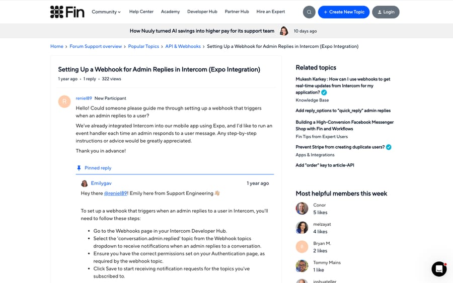
Task: Open Tommy Mains' profile avatar
Action: tap(302, 266)
